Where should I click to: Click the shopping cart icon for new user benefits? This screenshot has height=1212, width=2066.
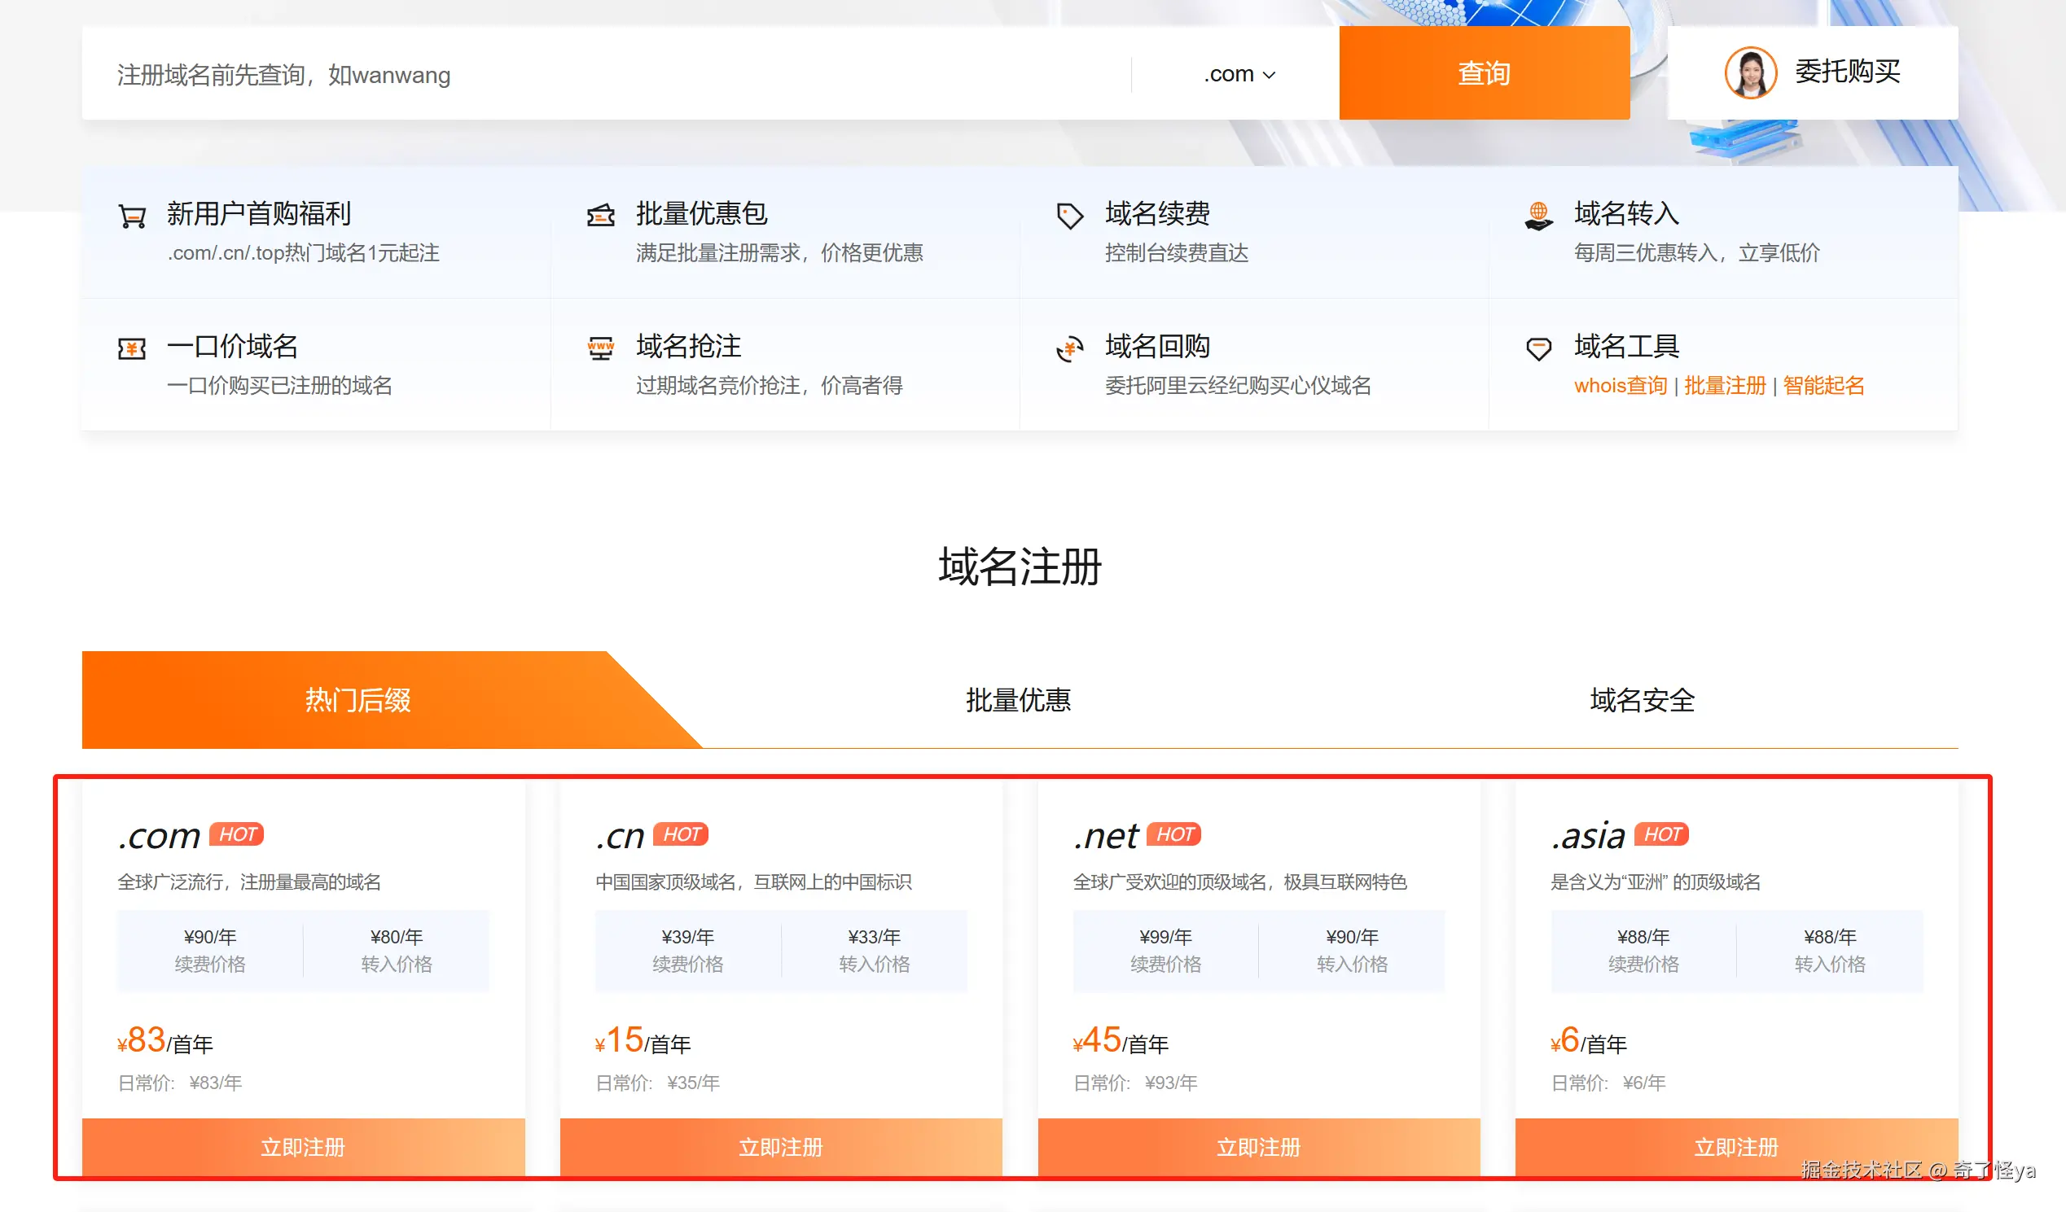click(132, 217)
